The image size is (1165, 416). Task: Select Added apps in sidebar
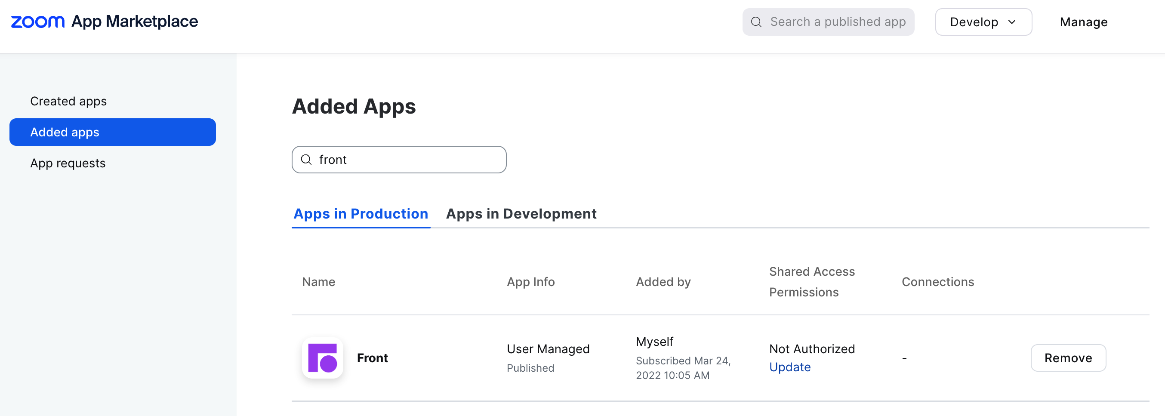[x=113, y=132]
